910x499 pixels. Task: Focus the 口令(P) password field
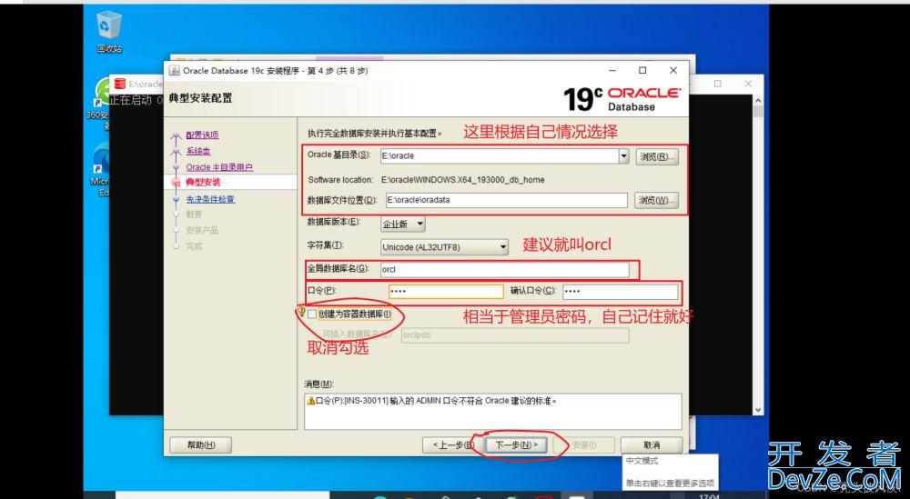[x=446, y=291]
